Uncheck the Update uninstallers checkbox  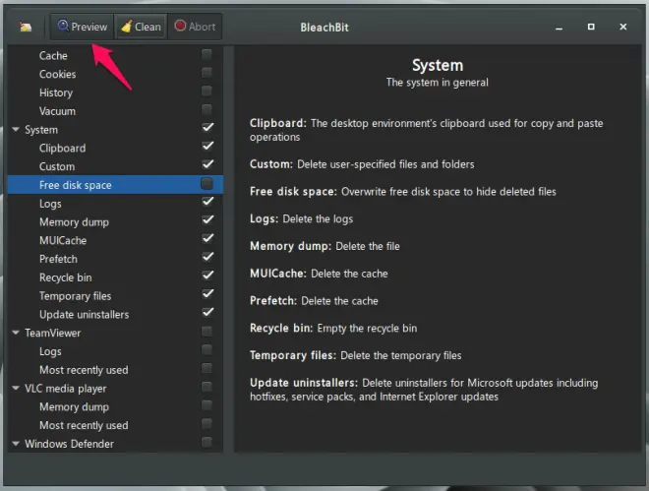point(207,313)
